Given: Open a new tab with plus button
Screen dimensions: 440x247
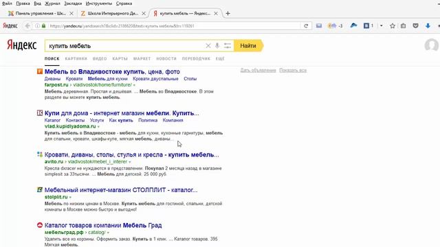Looking at the screenshot, I should tap(228, 13).
